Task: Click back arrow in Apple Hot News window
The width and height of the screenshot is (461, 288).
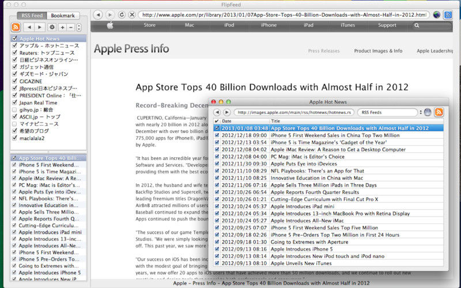Action: point(217,112)
